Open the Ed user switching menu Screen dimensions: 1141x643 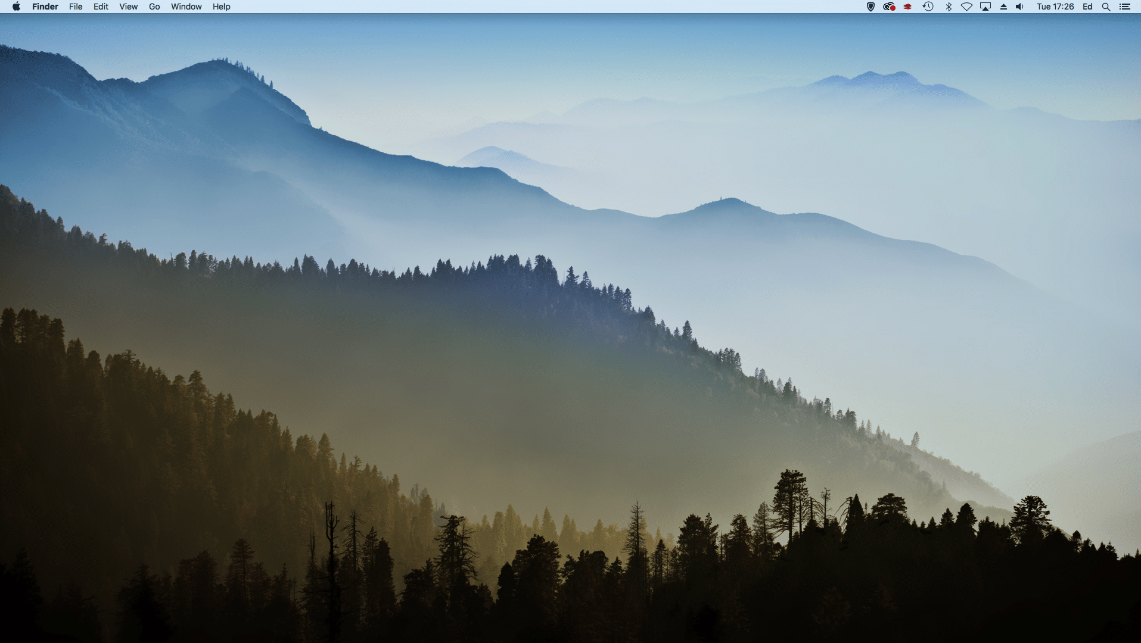(1087, 7)
